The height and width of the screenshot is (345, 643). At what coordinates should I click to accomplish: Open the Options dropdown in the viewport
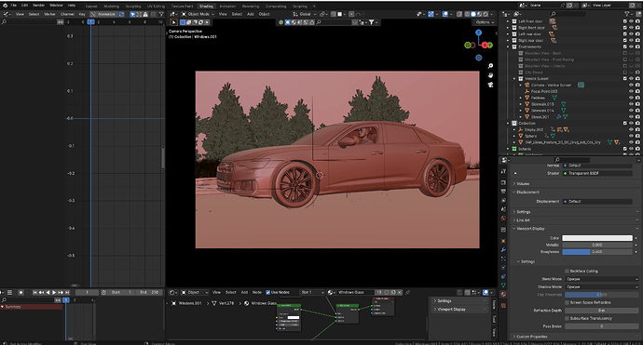(x=485, y=22)
